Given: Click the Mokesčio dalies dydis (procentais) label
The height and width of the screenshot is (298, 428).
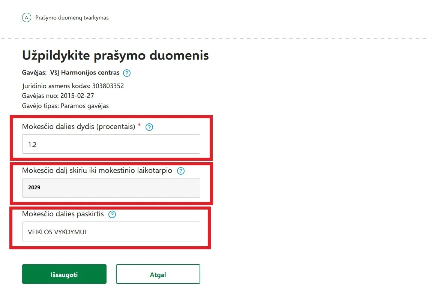Looking at the screenshot, I should click(x=79, y=126).
